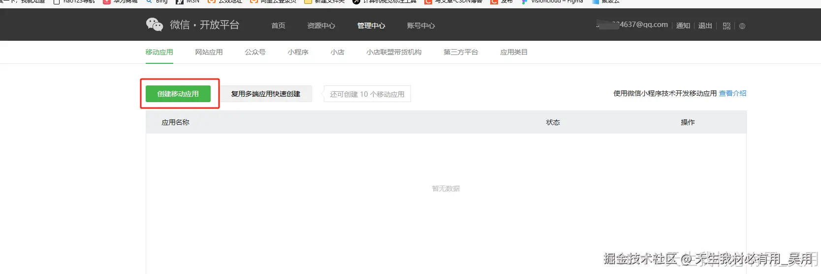821x274 pixels.
Task: Switch to the 应用类目 tab
Action: [x=514, y=52]
